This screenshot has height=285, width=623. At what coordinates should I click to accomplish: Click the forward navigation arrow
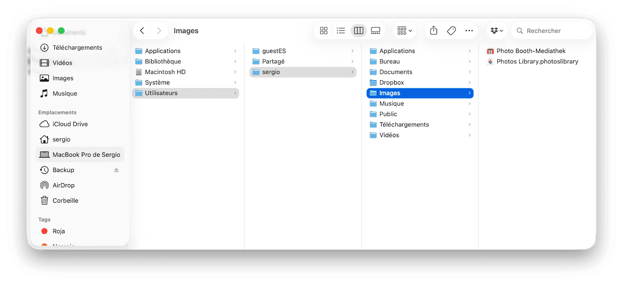(159, 30)
